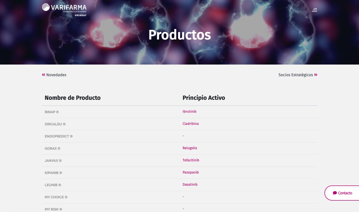Open the hamburger menu icon

(x=314, y=10)
